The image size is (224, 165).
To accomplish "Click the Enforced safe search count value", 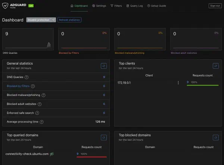I will click(104, 113).
